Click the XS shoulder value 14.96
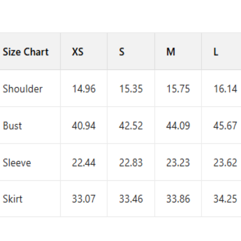Image resolution: width=241 pixels, height=241 pixels. coord(84,89)
